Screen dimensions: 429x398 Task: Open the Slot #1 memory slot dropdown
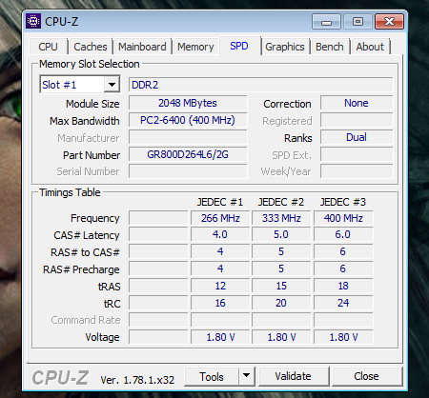112,85
